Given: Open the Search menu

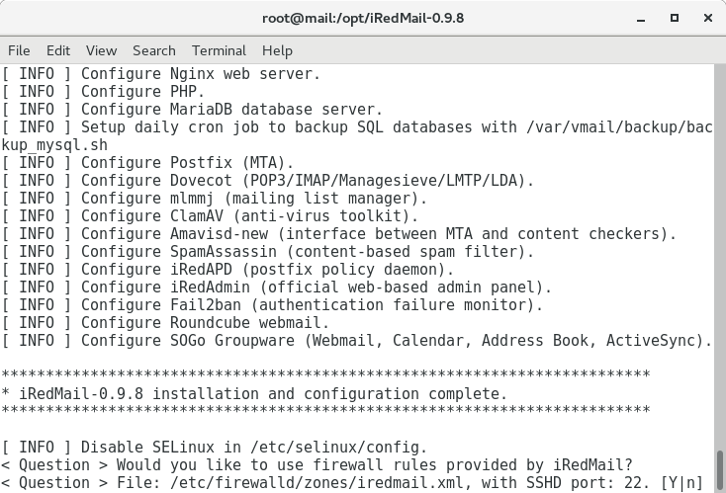Looking at the screenshot, I should [x=154, y=50].
